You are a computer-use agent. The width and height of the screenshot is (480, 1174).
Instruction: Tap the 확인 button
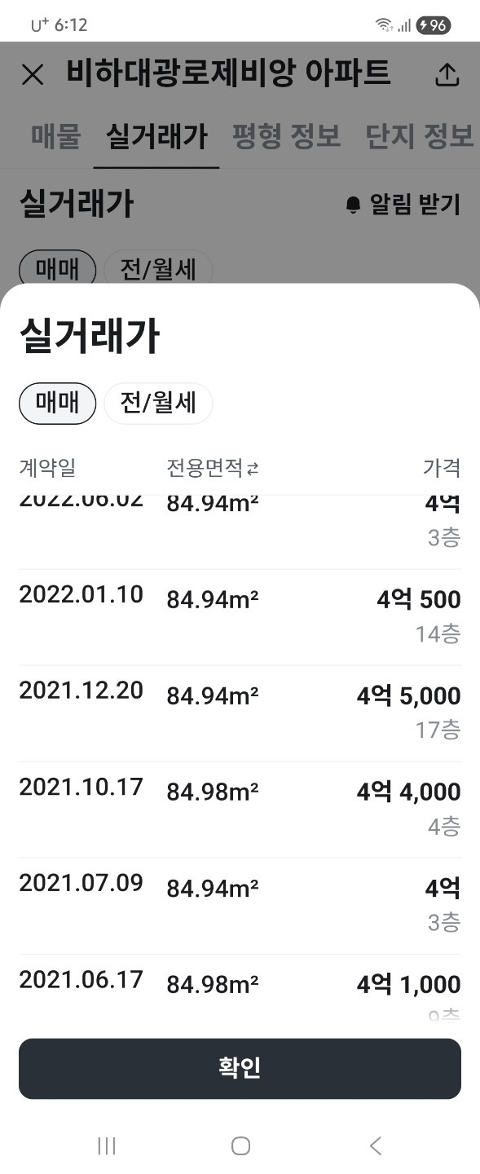click(x=240, y=1068)
